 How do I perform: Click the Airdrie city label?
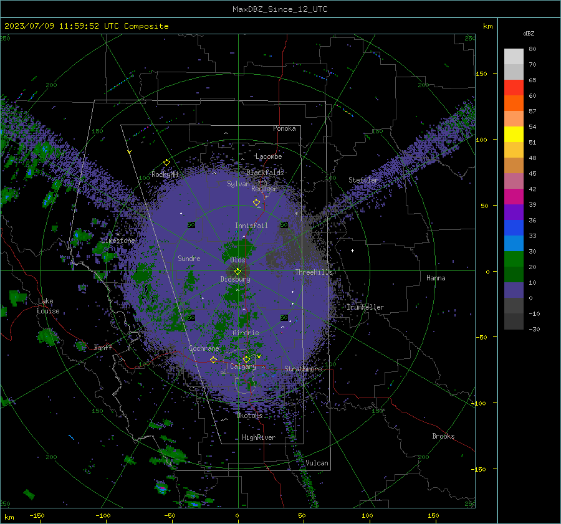click(246, 333)
